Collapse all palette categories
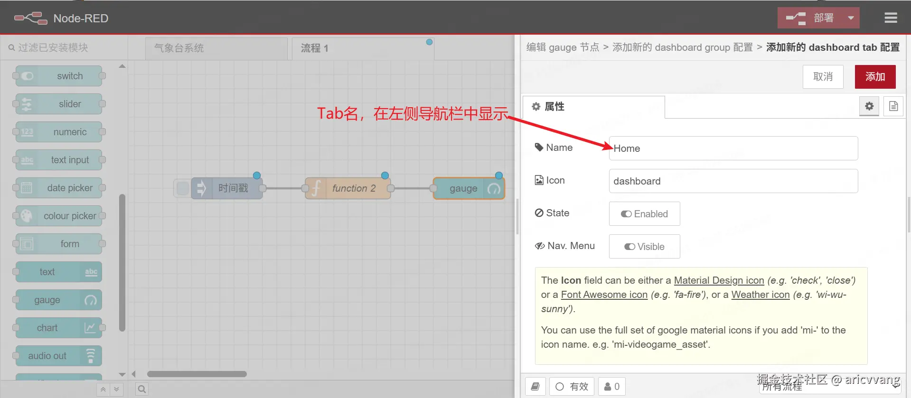 pos(103,389)
